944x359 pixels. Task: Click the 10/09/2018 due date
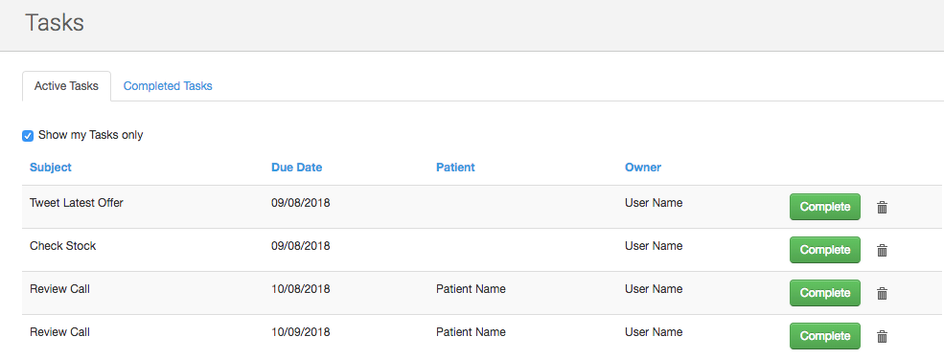pos(300,332)
